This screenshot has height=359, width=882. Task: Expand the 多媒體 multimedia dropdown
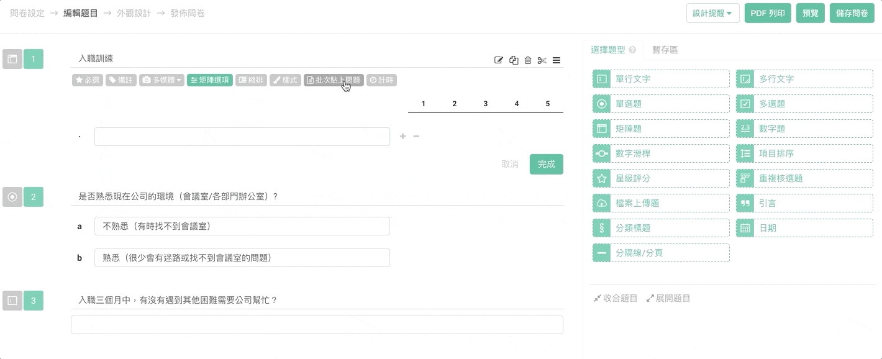(161, 80)
